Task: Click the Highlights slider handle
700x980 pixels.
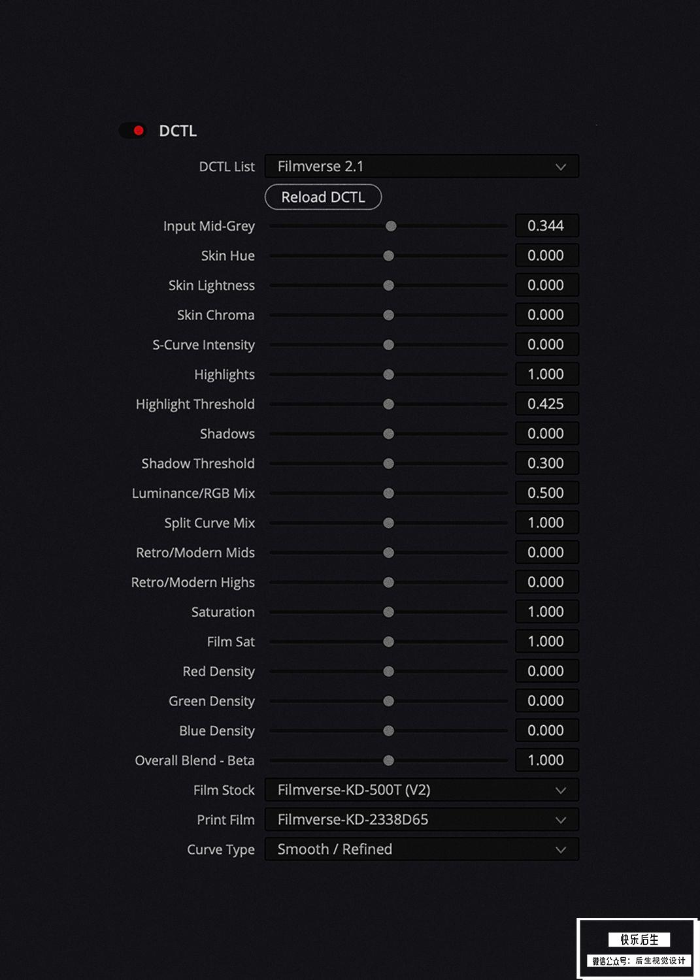Action: pyautogui.click(x=388, y=374)
